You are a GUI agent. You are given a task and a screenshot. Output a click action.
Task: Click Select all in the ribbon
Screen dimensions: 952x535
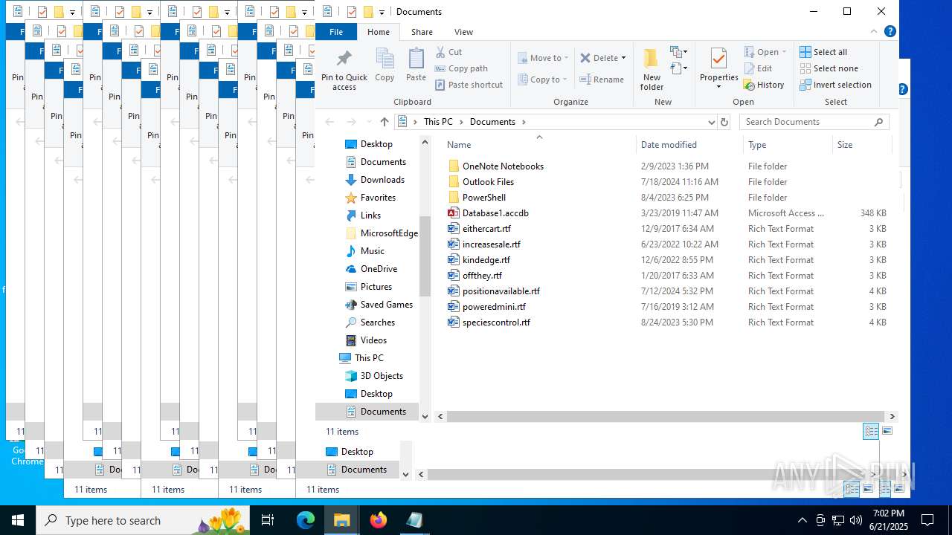pos(823,52)
